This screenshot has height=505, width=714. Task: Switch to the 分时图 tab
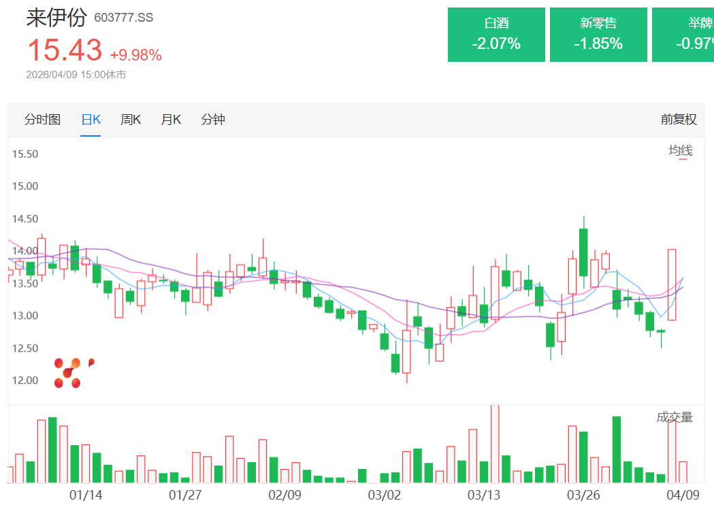pos(42,120)
